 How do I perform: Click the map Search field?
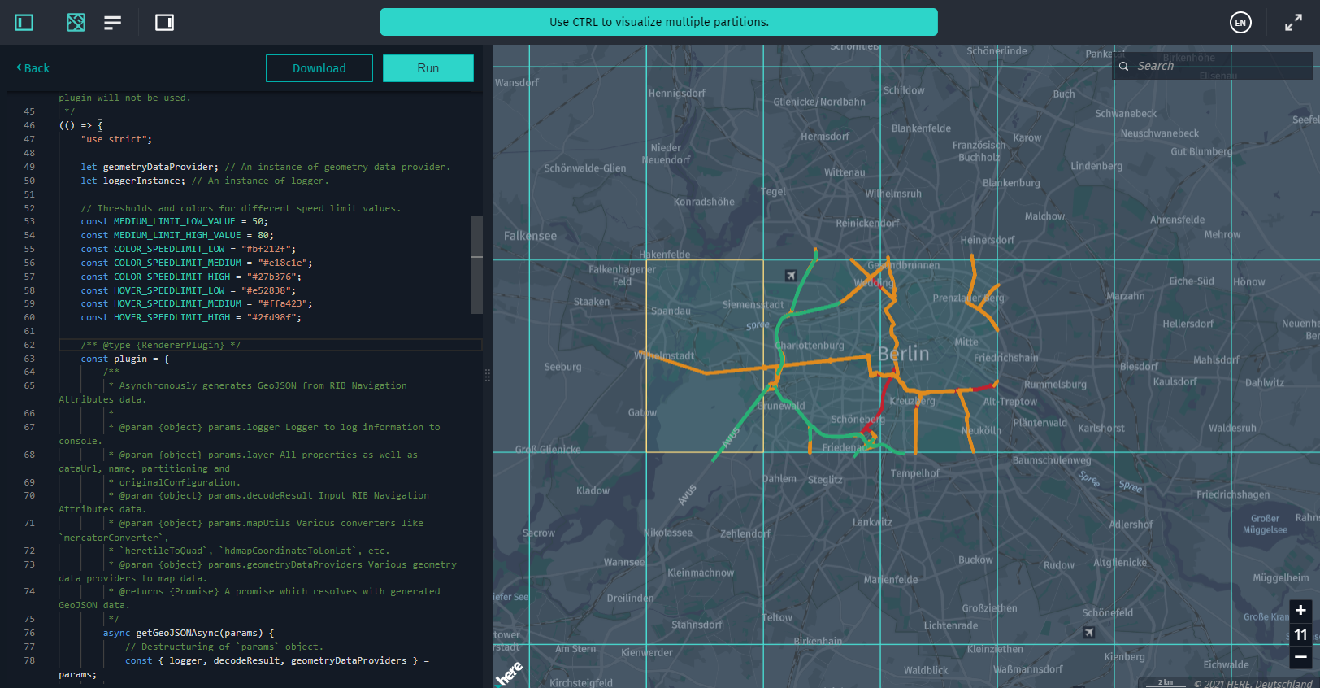(x=1219, y=66)
